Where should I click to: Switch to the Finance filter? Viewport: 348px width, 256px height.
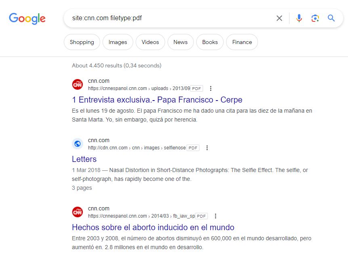(x=242, y=42)
